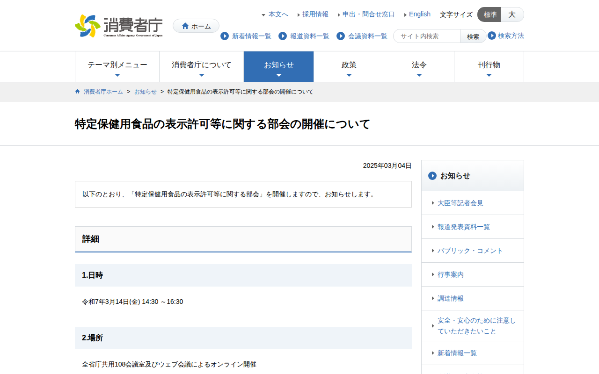
Task: Open 新着情報一覧 in the header
Action: [x=252, y=36]
